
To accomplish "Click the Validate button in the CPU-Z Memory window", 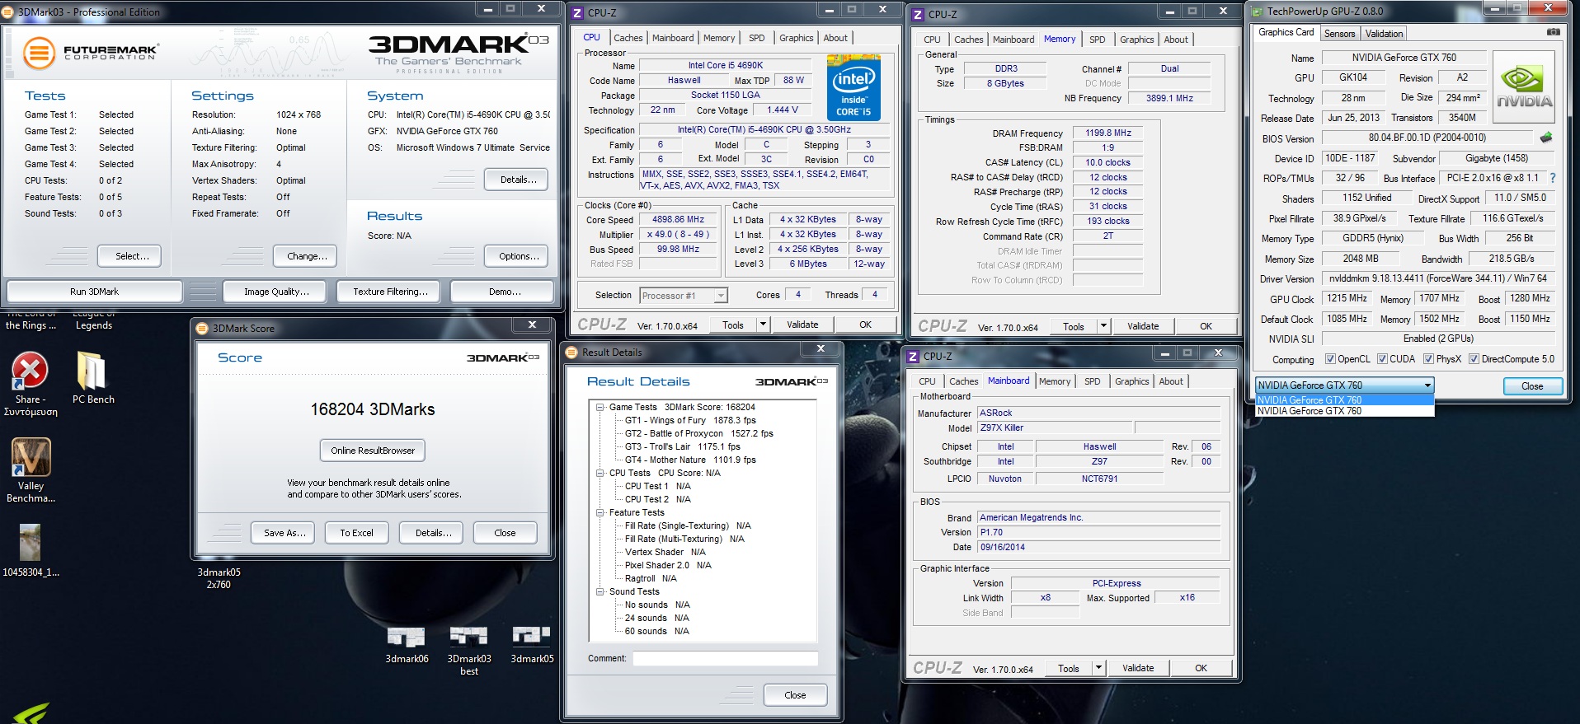I will [x=1143, y=326].
